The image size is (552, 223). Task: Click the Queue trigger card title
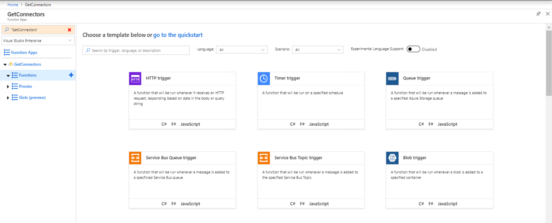(417, 78)
